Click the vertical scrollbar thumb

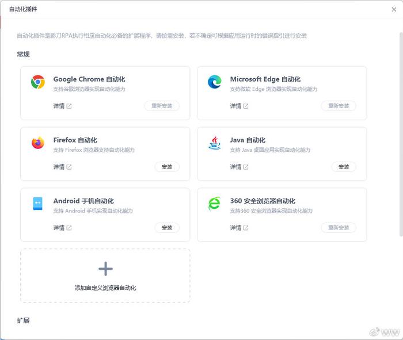tap(401, 134)
